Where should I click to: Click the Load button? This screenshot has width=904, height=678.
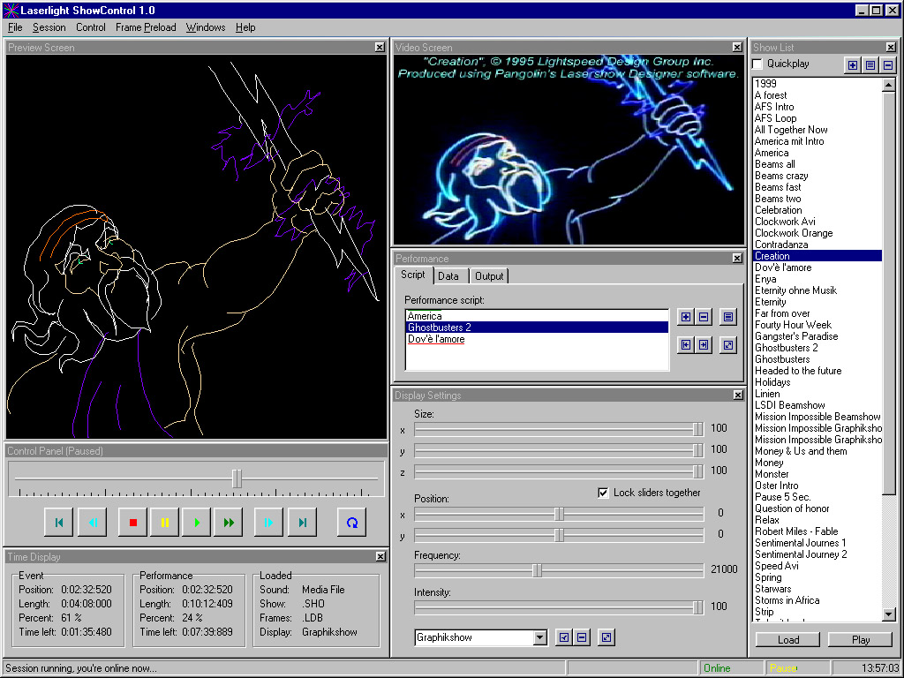(x=788, y=639)
